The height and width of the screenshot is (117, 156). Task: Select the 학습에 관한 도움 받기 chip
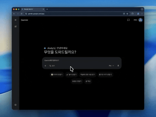click(x=88, y=74)
